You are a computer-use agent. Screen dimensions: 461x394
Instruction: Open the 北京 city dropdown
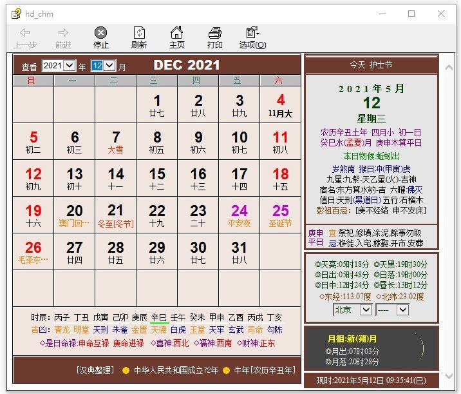[x=366, y=310]
